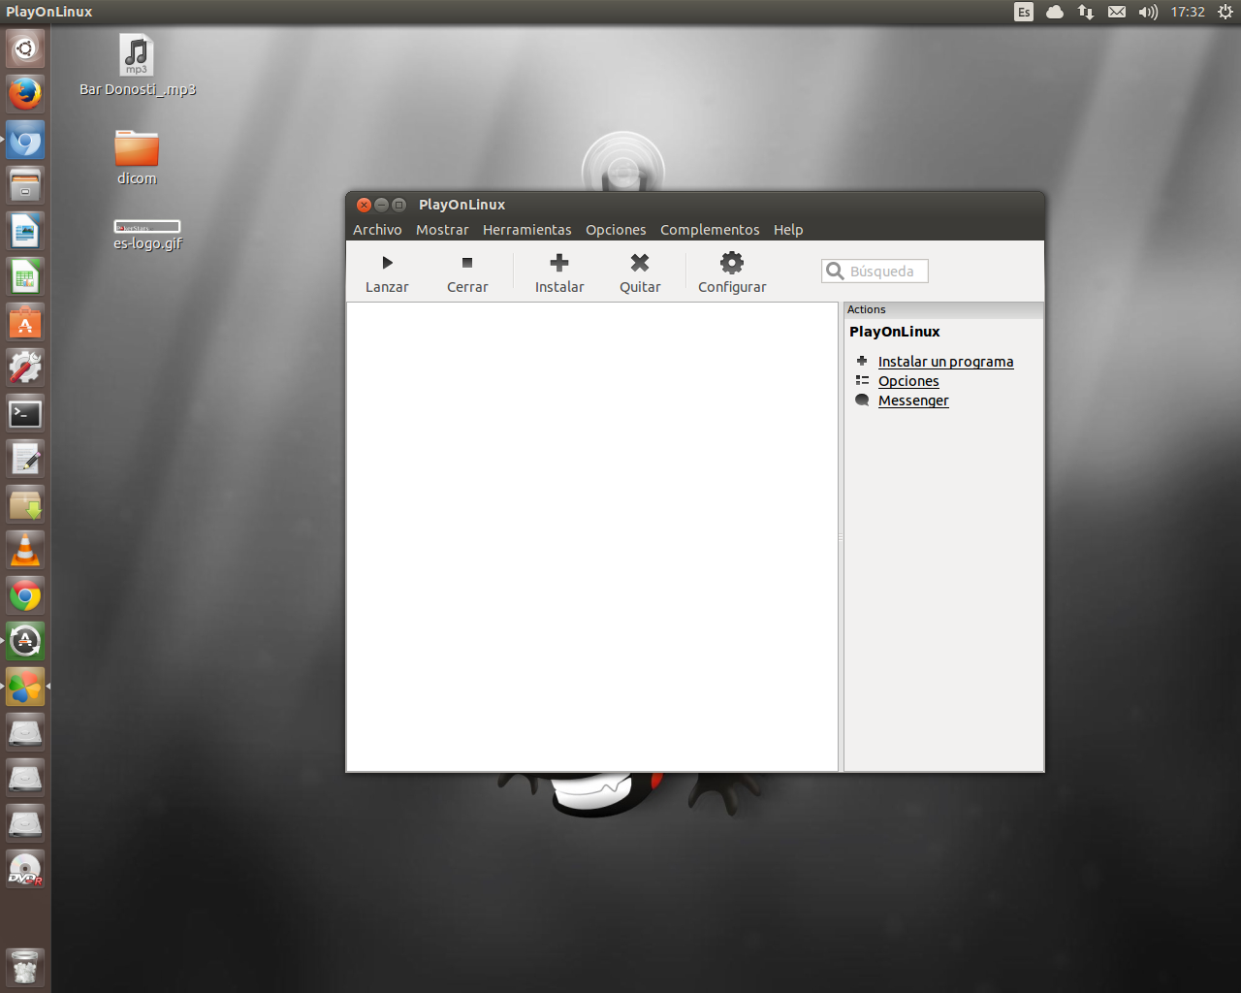
Task: Open the system session gear menu
Action: click(x=1225, y=12)
